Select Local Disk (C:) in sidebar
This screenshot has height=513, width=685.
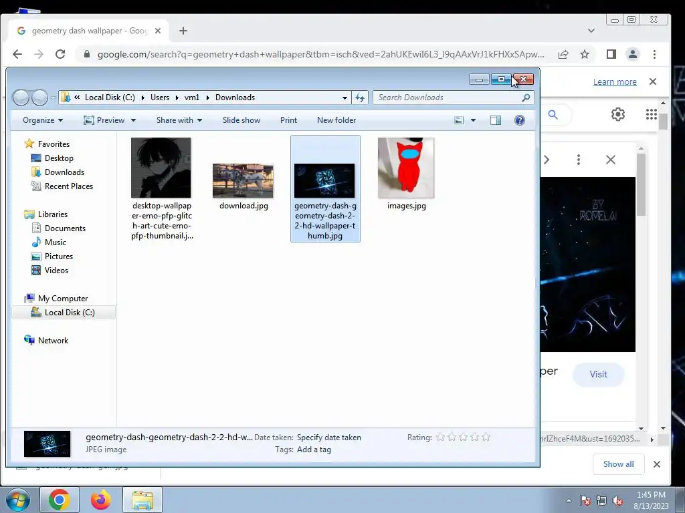tap(64, 313)
